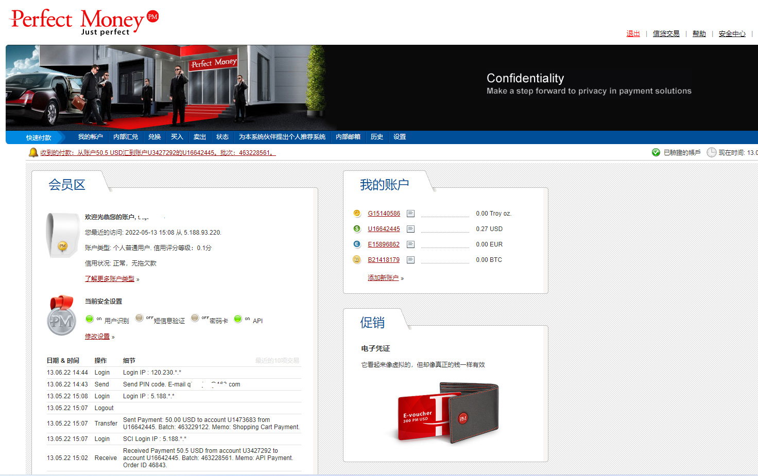Click the green dollar U16642445 account icon
The width and height of the screenshot is (758, 476).
[x=357, y=228]
